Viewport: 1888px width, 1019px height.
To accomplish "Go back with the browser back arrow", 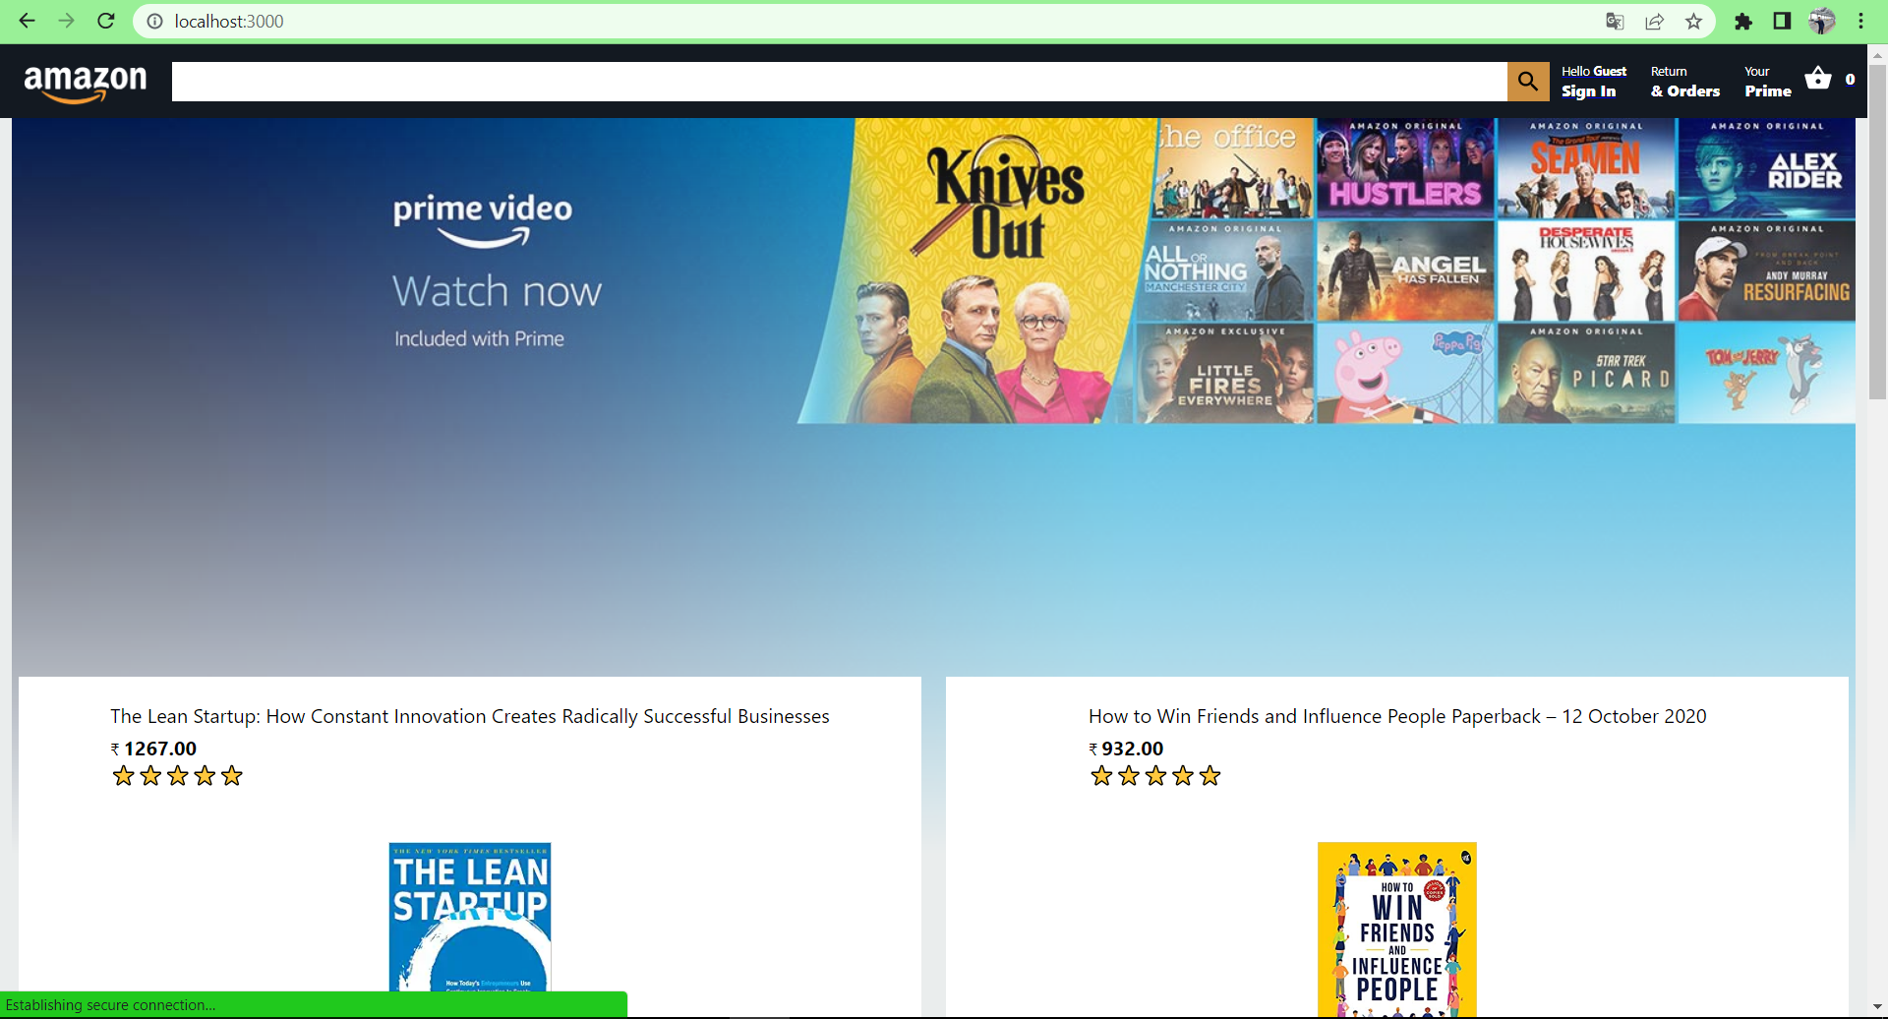I will 27,21.
